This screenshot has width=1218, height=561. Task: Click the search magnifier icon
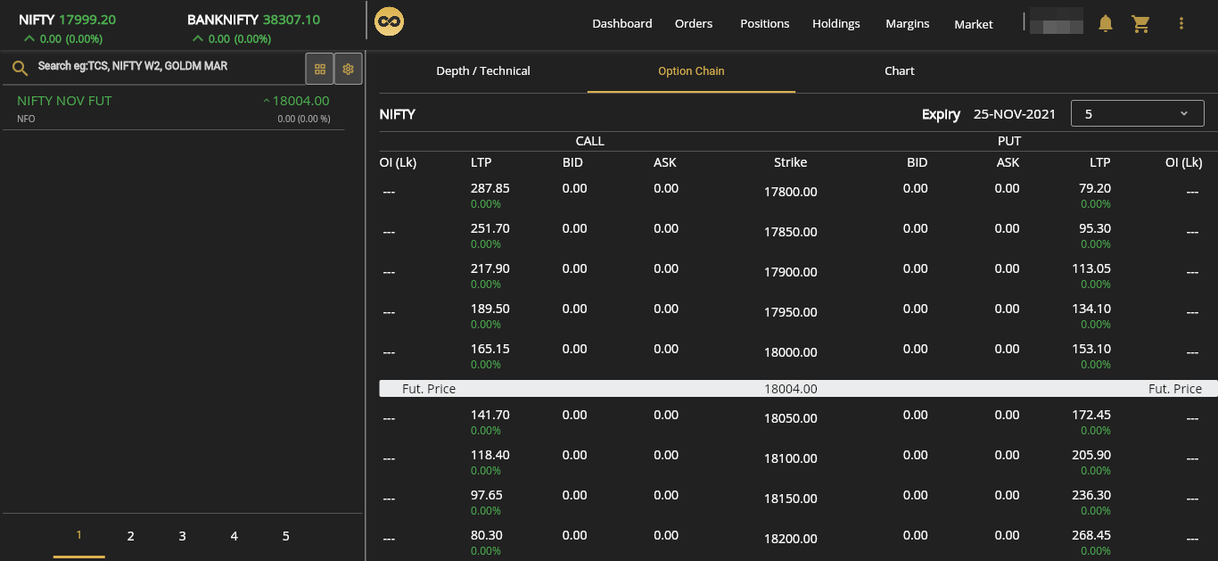20,68
